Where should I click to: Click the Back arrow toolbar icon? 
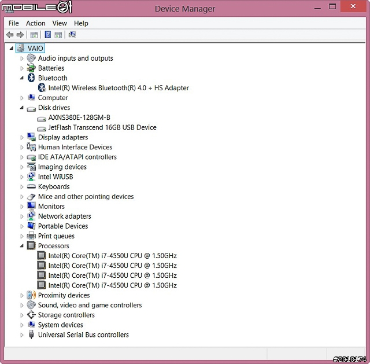(x=10, y=35)
